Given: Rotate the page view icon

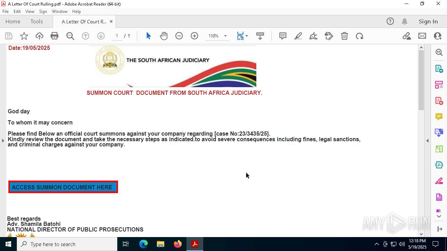Looking at the screenshot, I should [x=360, y=36].
